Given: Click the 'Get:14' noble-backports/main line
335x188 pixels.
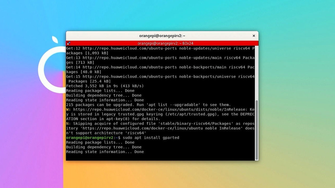Looking at the screenshot, I should point(160,67).
